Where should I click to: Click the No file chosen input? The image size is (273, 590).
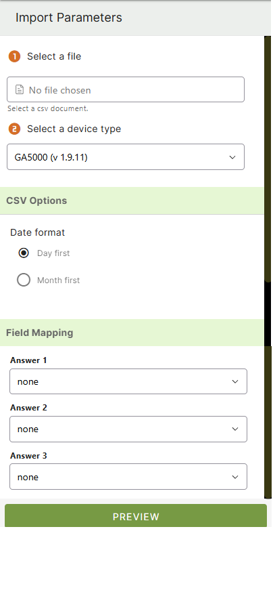click(126, 89)
